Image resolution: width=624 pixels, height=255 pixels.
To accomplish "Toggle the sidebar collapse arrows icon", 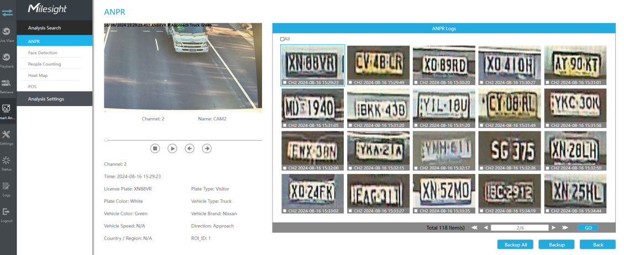I will tap(7, 12).
